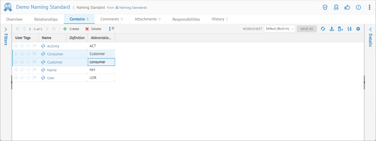Click the add column icon

340,29
